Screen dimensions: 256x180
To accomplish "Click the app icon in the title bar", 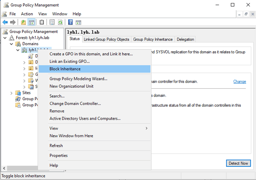I will pyautogui.click(x=6, y=5).
